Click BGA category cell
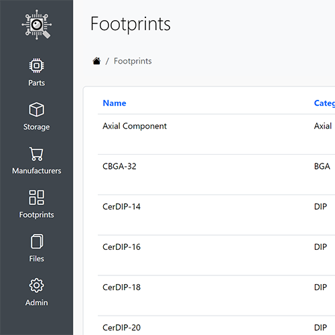The height and width of the screenshot is (335, 335). (x=322, y=166)
